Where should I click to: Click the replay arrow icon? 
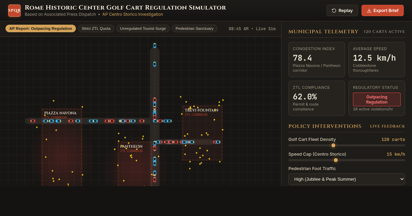coord(334,11)
